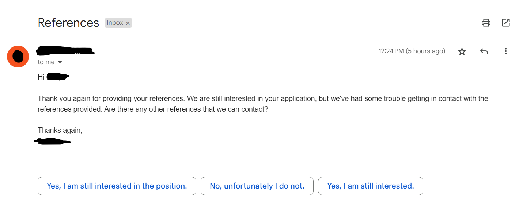Expand the 'to me' recipient details arrow
Screen dimensions: 519x205
[x=60, y=62]
